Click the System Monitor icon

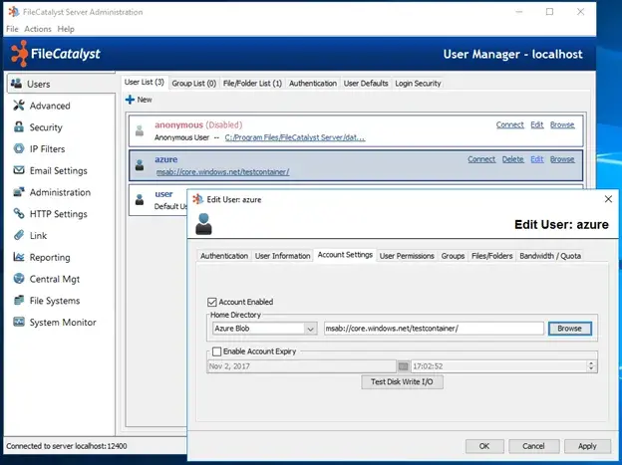coord(19,322)
